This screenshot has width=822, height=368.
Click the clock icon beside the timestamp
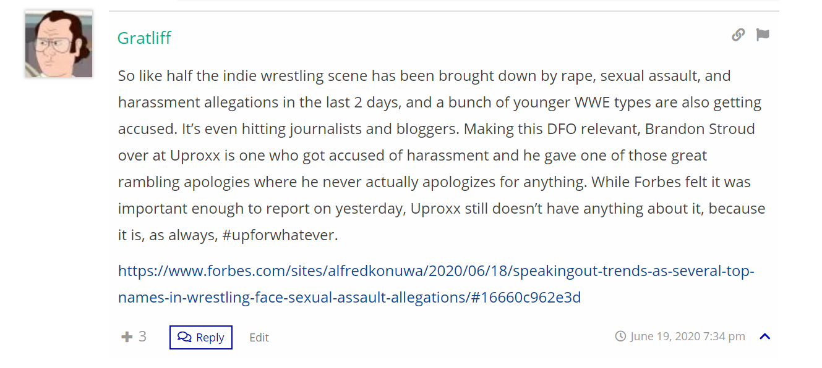point(620,337)
